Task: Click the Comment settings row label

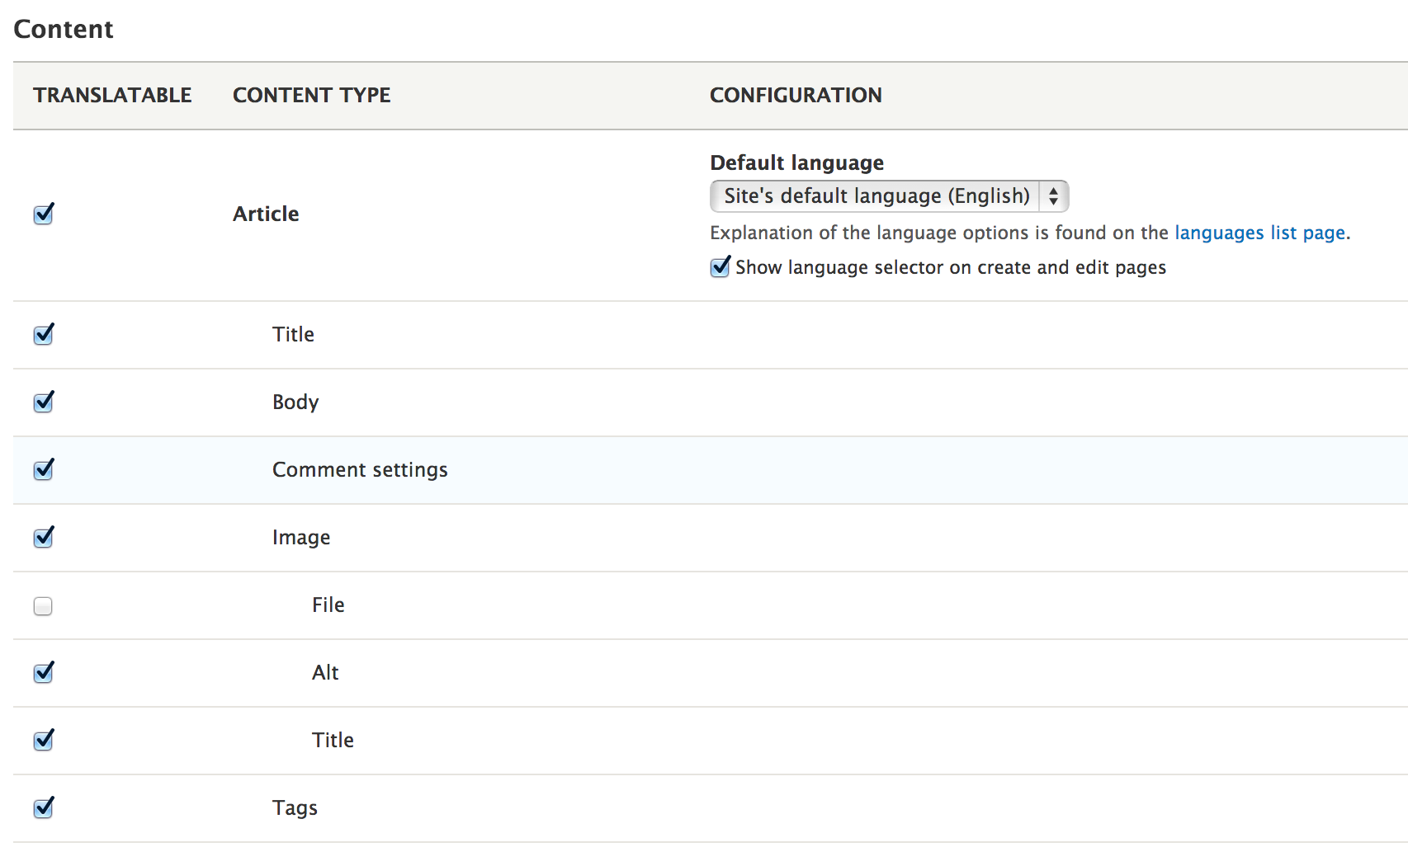Action: pos(360,470)
